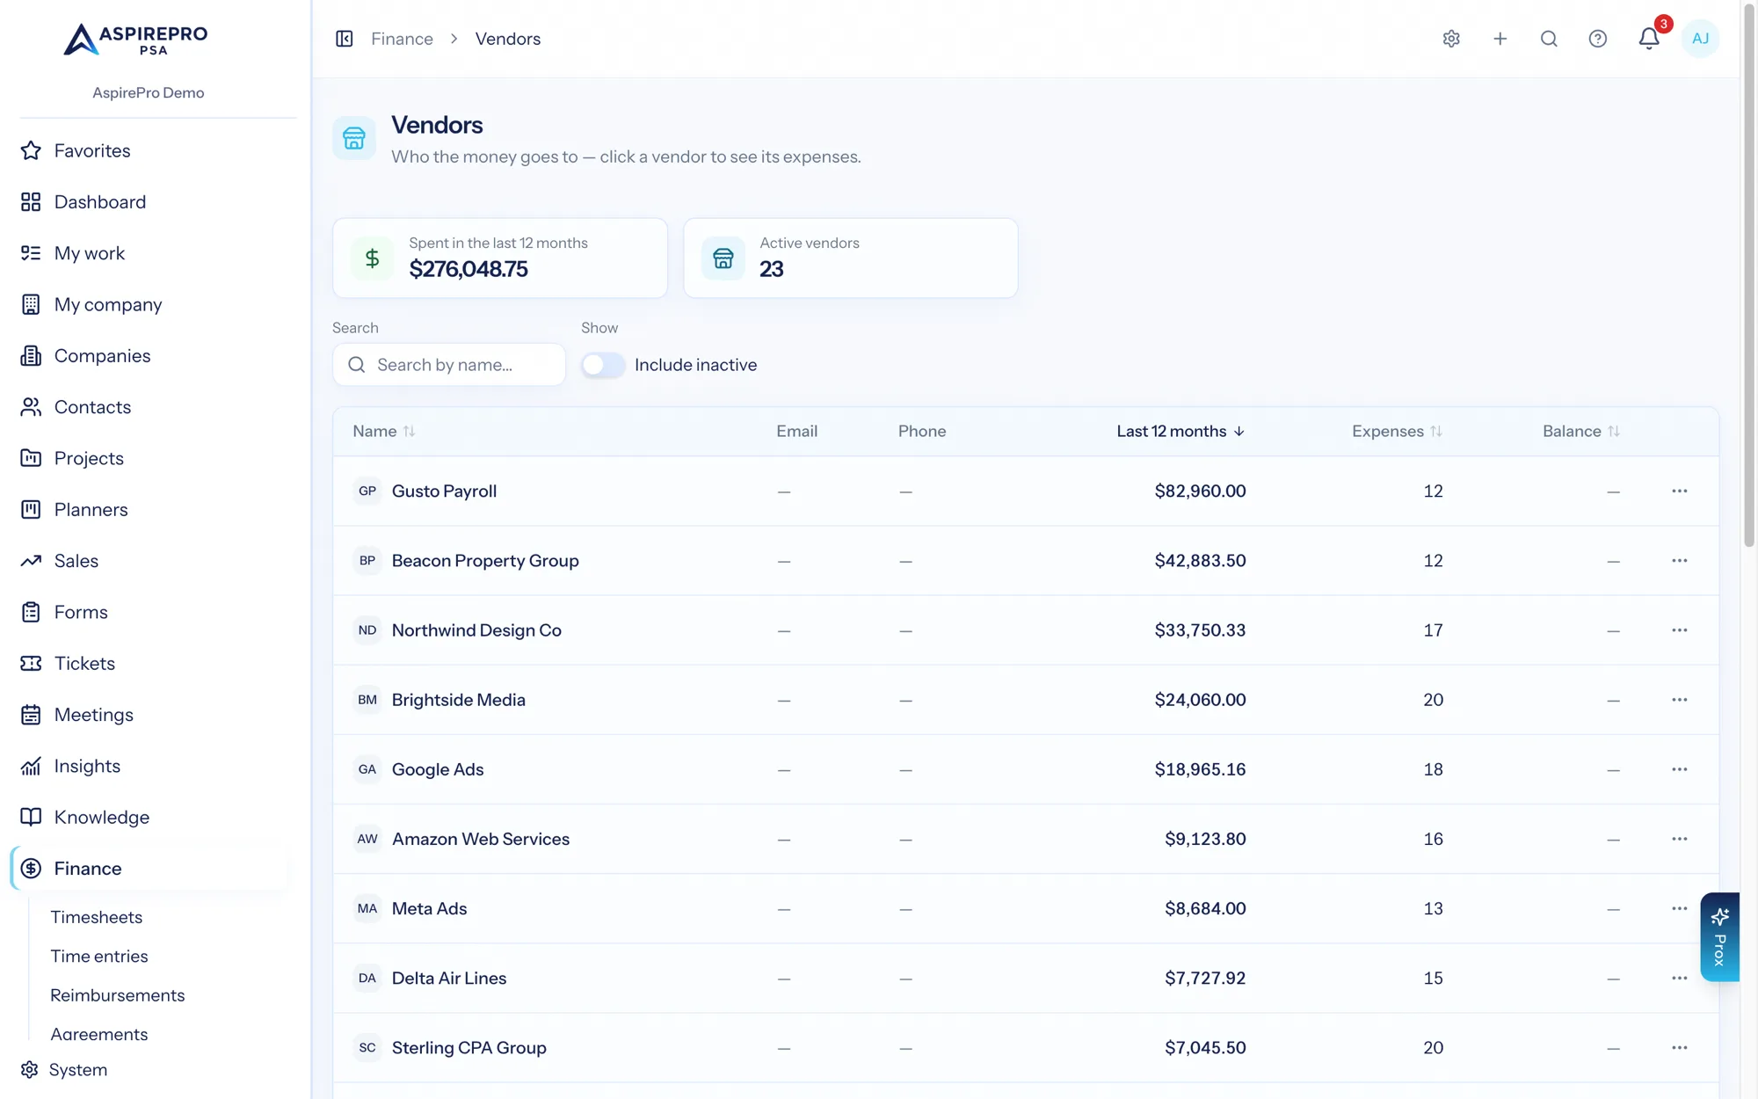Open row menu for Gusto Payroll
Screen dimensions: 1758x1099
coord(1680,491)
